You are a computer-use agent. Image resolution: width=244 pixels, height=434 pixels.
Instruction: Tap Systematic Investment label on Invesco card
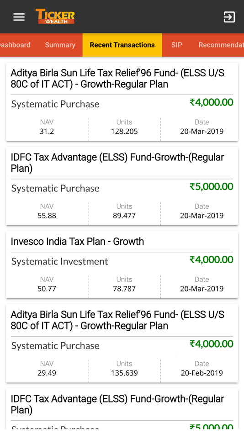coord(59,262)
